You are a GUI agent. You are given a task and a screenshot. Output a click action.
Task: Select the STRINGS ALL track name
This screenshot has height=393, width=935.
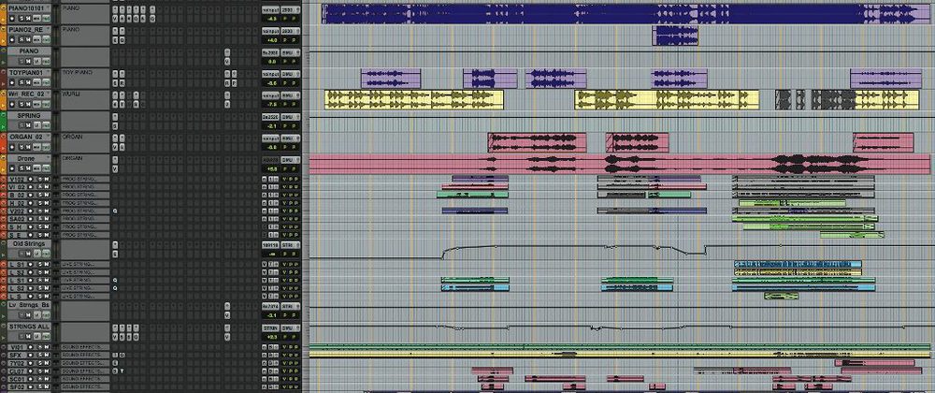[29, 327]
